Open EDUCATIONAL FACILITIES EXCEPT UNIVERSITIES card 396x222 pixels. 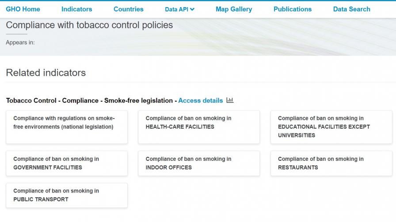coord(331,127)
